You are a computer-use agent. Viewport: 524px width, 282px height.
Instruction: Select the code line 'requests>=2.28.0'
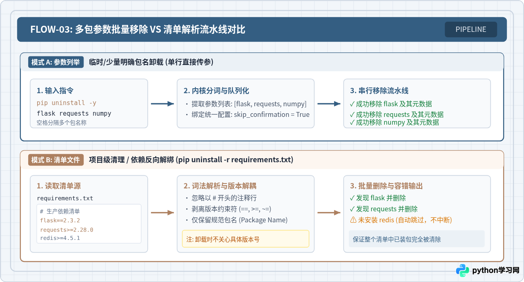(67, 229)
